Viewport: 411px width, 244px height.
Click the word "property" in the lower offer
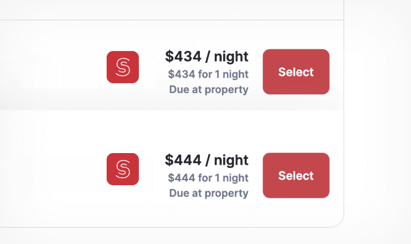pyautogui.click(x=227, y=194)
